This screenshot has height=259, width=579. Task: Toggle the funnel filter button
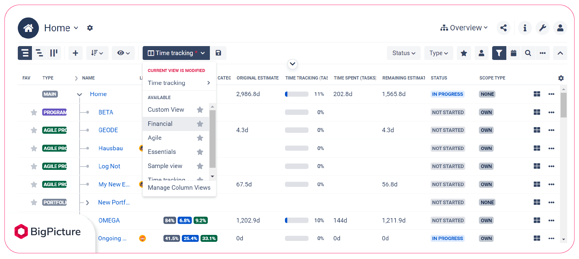click(499, 53)
